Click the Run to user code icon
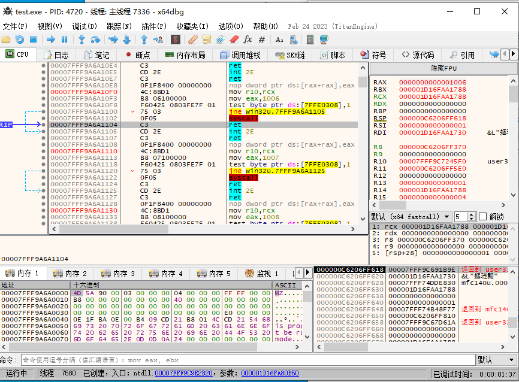519x382 pixels. pyautogui.click(x=158, y=40)
